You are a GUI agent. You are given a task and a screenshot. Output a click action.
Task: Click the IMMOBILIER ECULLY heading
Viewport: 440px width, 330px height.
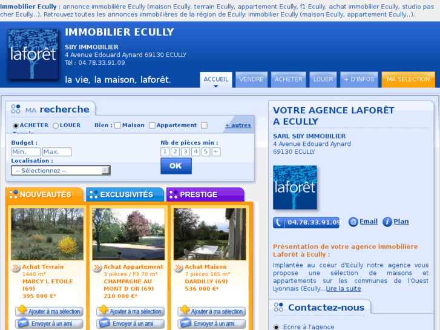click(x=120, y=32)
